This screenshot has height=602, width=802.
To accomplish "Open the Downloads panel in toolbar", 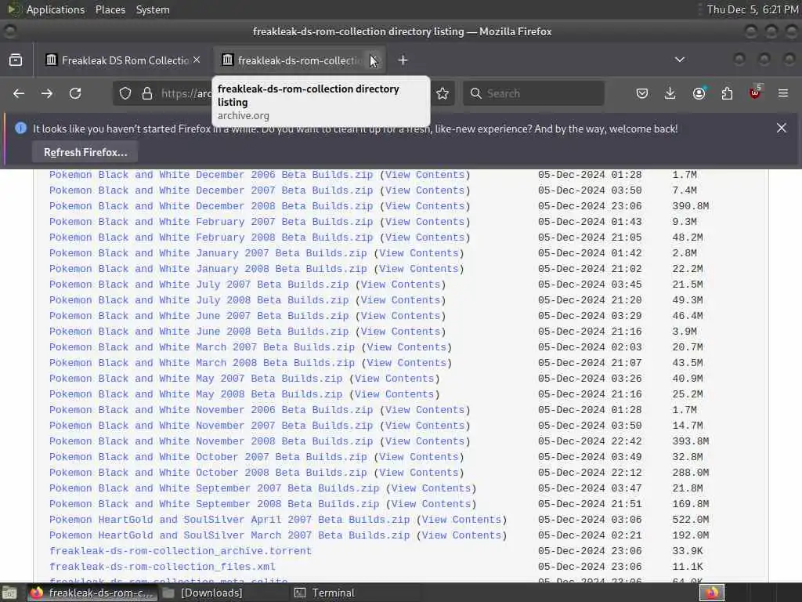I will coord(670,93).
